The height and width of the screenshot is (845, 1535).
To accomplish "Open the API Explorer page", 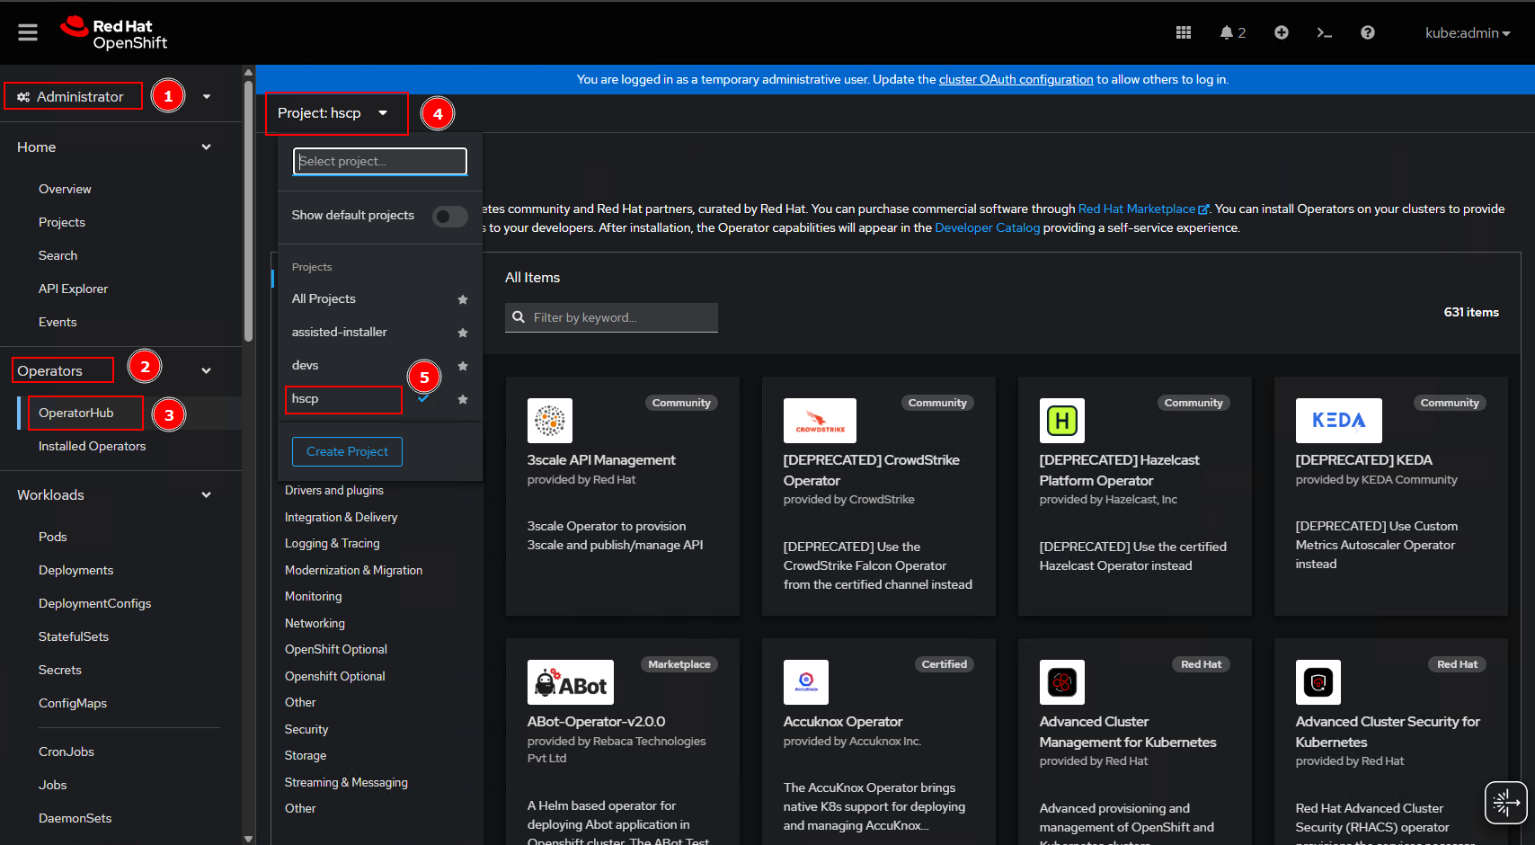I will tap(73, 289).
